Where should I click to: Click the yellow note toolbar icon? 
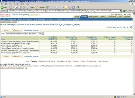pos(66,7)
